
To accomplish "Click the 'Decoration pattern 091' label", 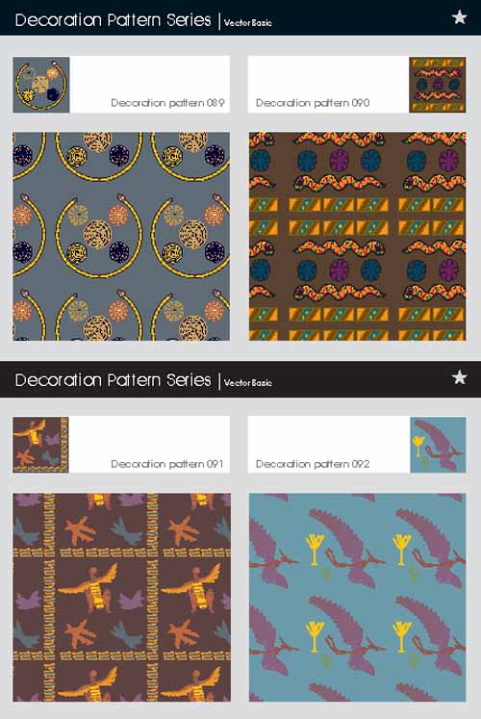I will [167, 464].
